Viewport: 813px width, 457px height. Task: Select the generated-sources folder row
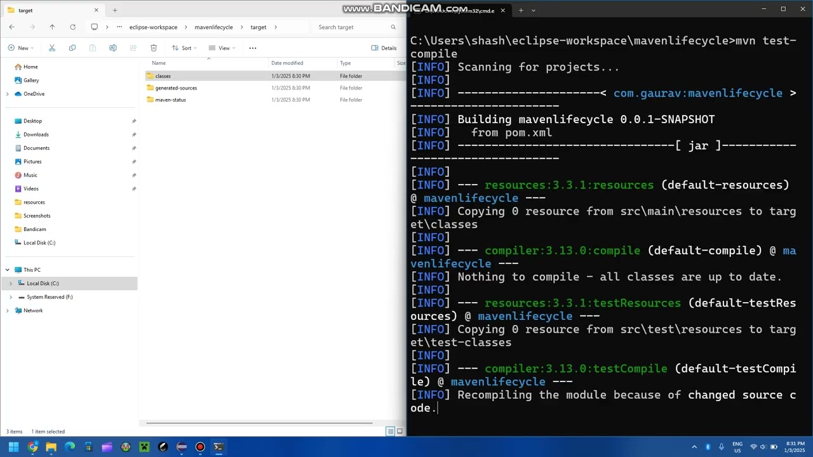274,88
